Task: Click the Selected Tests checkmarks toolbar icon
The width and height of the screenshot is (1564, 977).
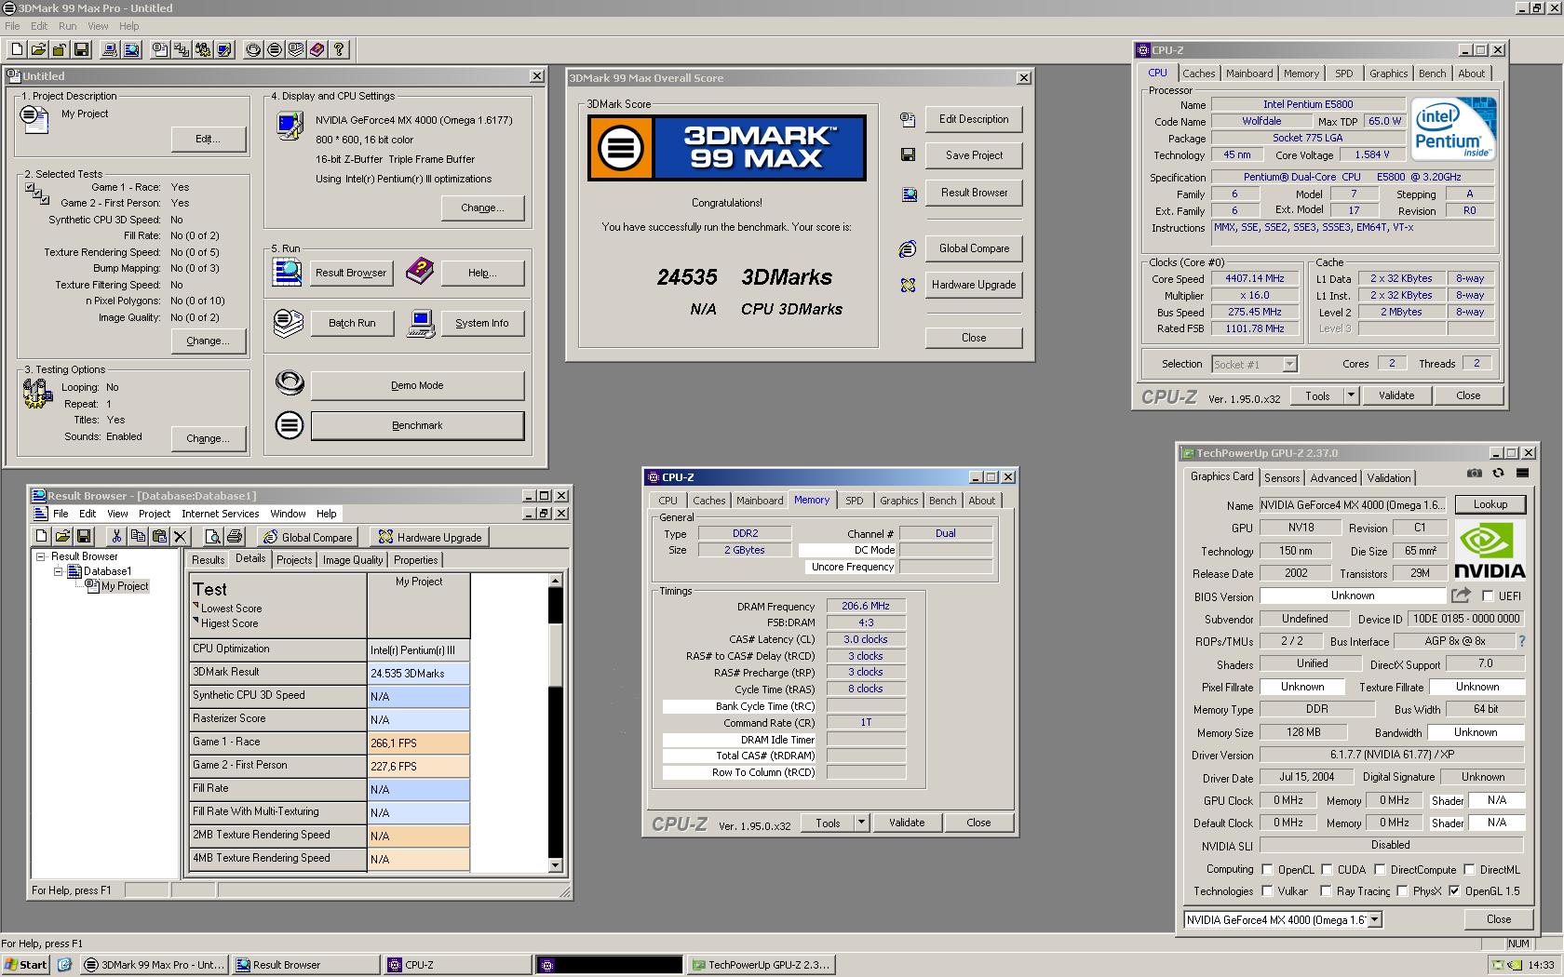Action: click(x=182, y=49)
